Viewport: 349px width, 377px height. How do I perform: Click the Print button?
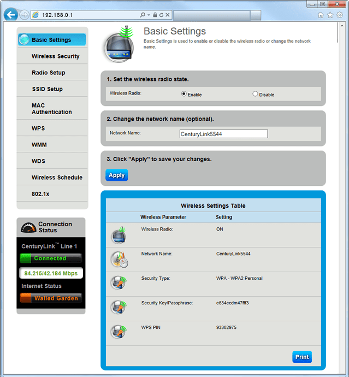[302, 357]
